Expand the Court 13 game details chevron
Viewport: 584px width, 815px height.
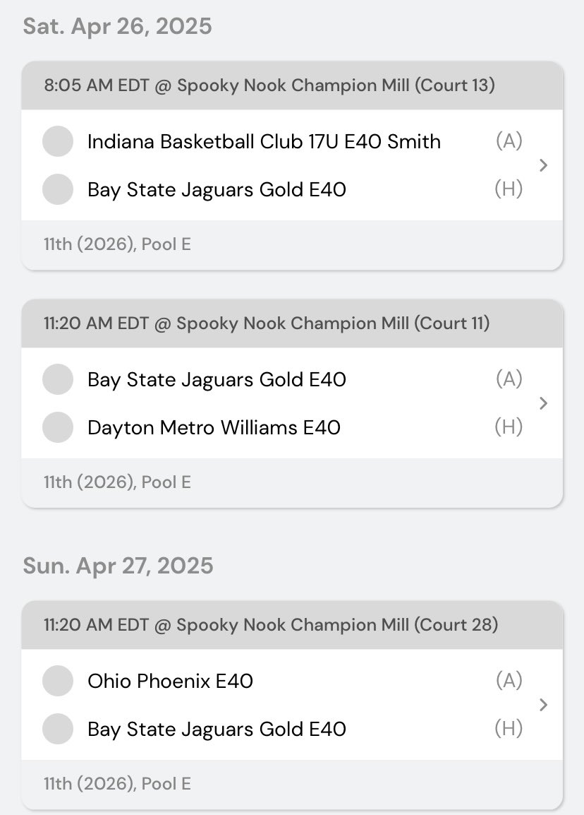(542, 165)
